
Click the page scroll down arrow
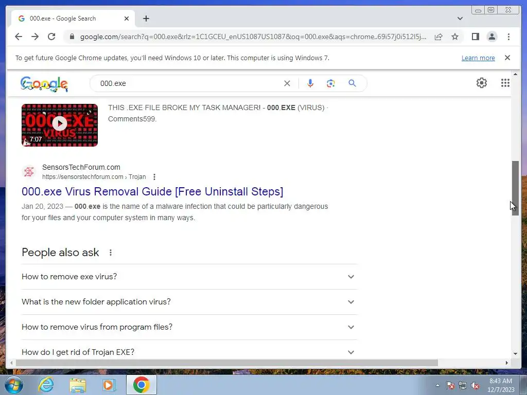point(515,353)
